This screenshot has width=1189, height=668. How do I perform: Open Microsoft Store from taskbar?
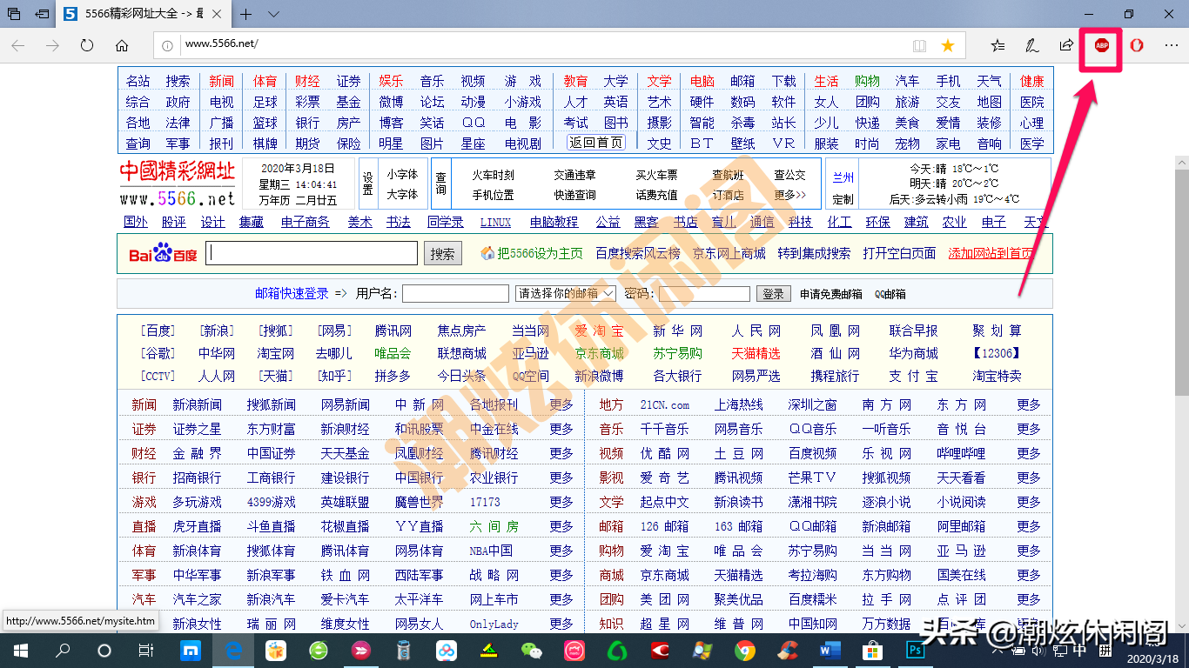pyautogui.click(x=872, y=651)
